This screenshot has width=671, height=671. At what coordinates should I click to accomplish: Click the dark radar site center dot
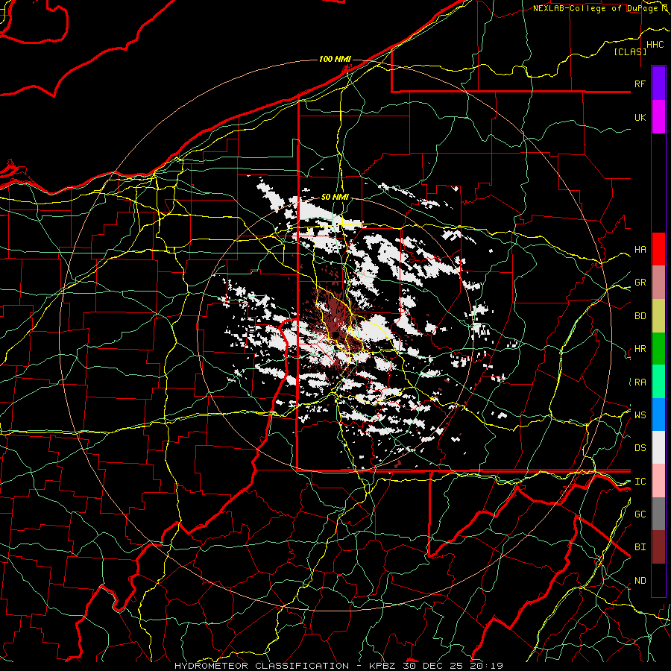click(x=336, y=334)
